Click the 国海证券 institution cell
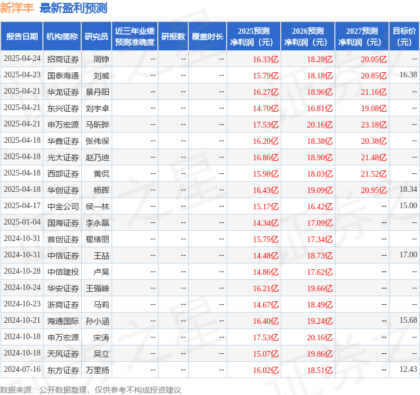420x395 pixels. (x=63, y=223)
